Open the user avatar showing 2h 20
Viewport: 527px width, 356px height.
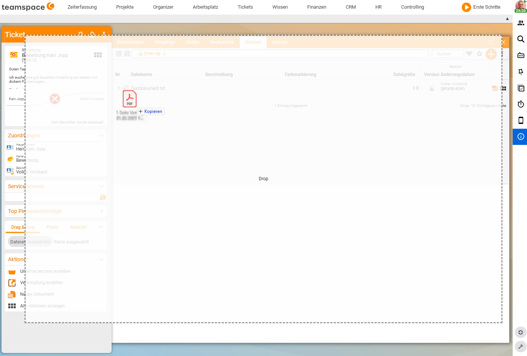pos(521,6)
